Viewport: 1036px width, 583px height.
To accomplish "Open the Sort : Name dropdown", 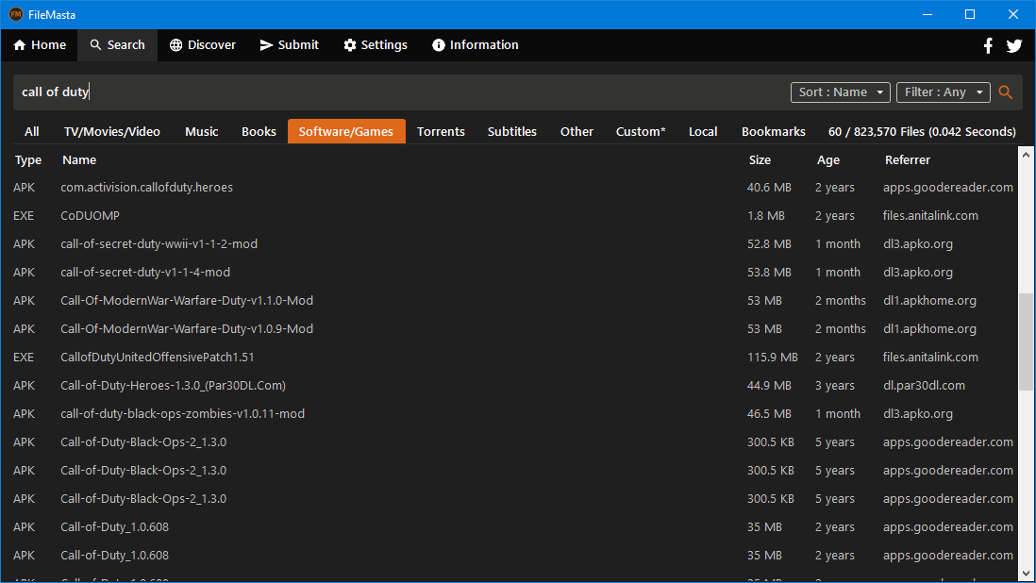I will 840,92.
